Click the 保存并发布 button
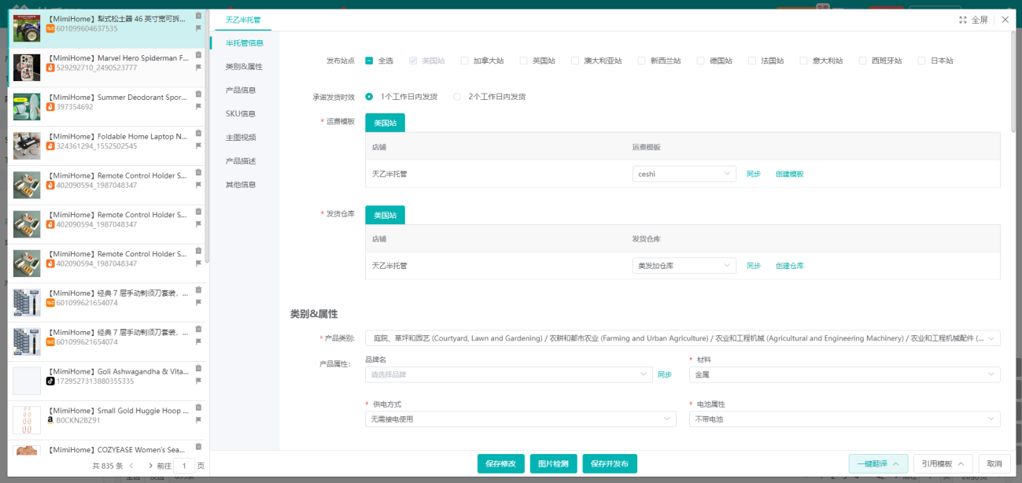The height and width of the screenshot is (483, 1022). 610,464
